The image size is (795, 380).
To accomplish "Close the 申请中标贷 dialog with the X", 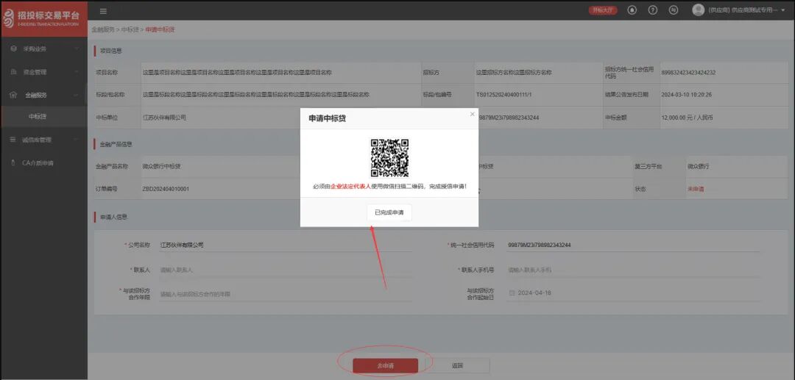I will click(472, 115).
